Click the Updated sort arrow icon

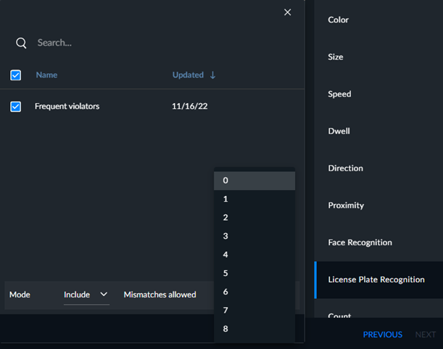click(212, 75)
